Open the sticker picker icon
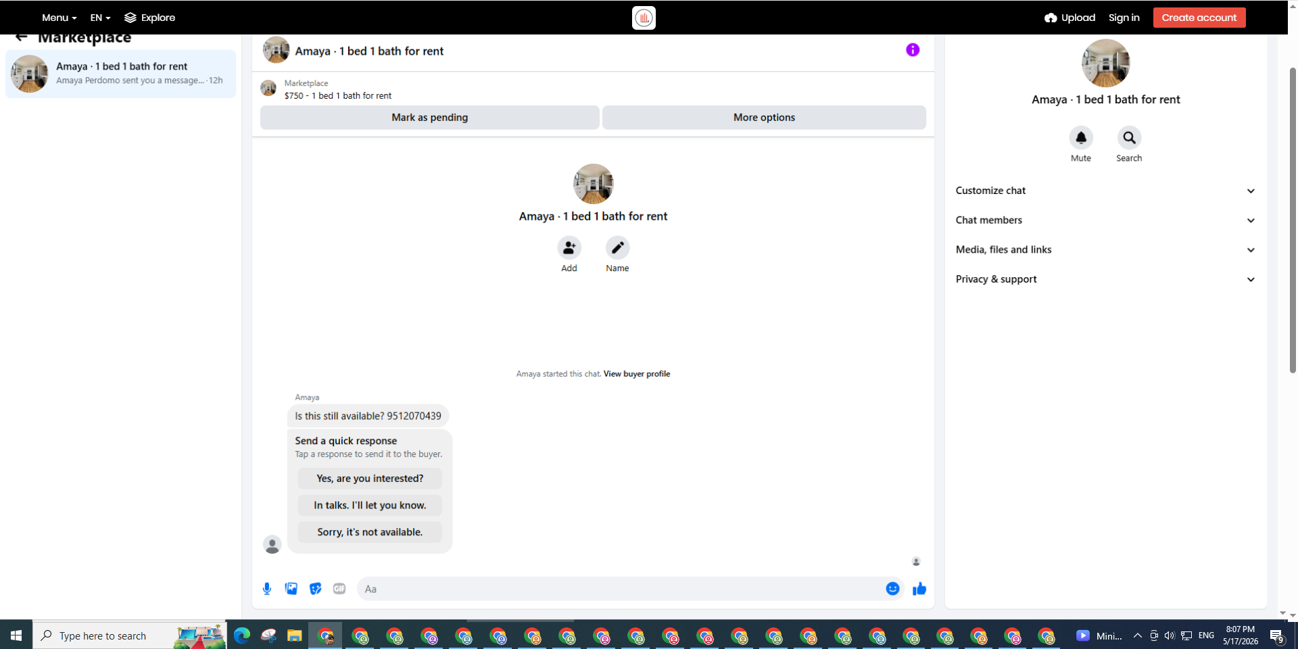The width and height of the screenshot is (1298, 649). 315,589
